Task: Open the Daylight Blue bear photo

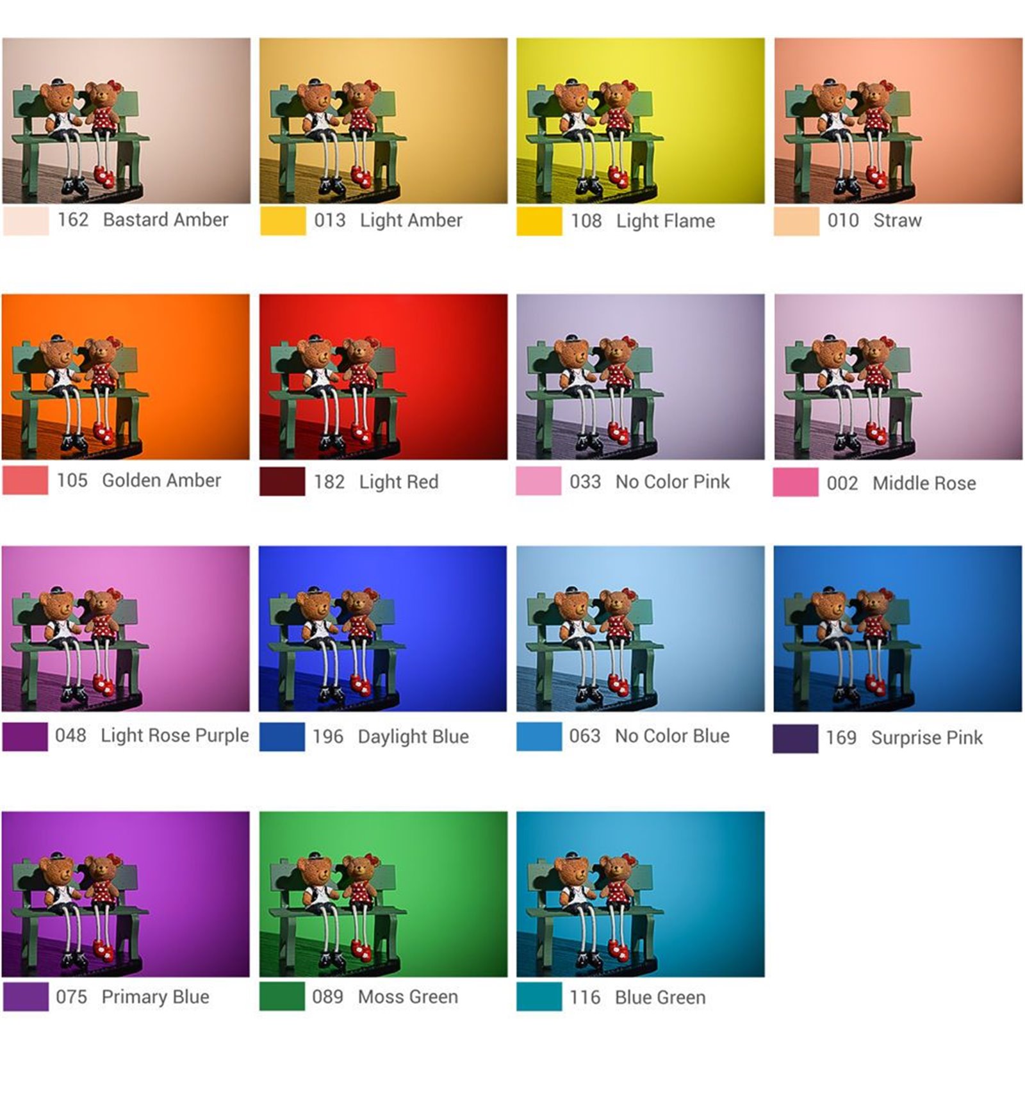Action: click(x=382, y=629)
